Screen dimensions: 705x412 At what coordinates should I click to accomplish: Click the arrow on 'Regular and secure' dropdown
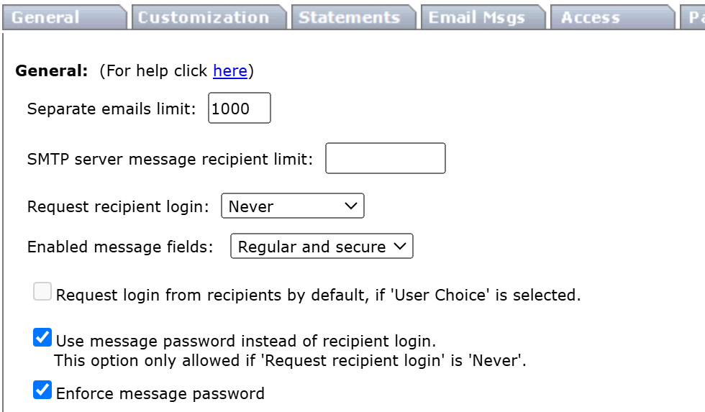click(400, 247)
